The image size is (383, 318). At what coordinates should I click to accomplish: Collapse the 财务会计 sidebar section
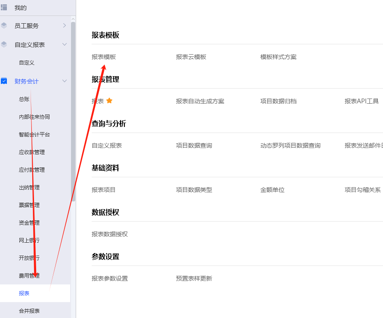(x=65, y=81)
